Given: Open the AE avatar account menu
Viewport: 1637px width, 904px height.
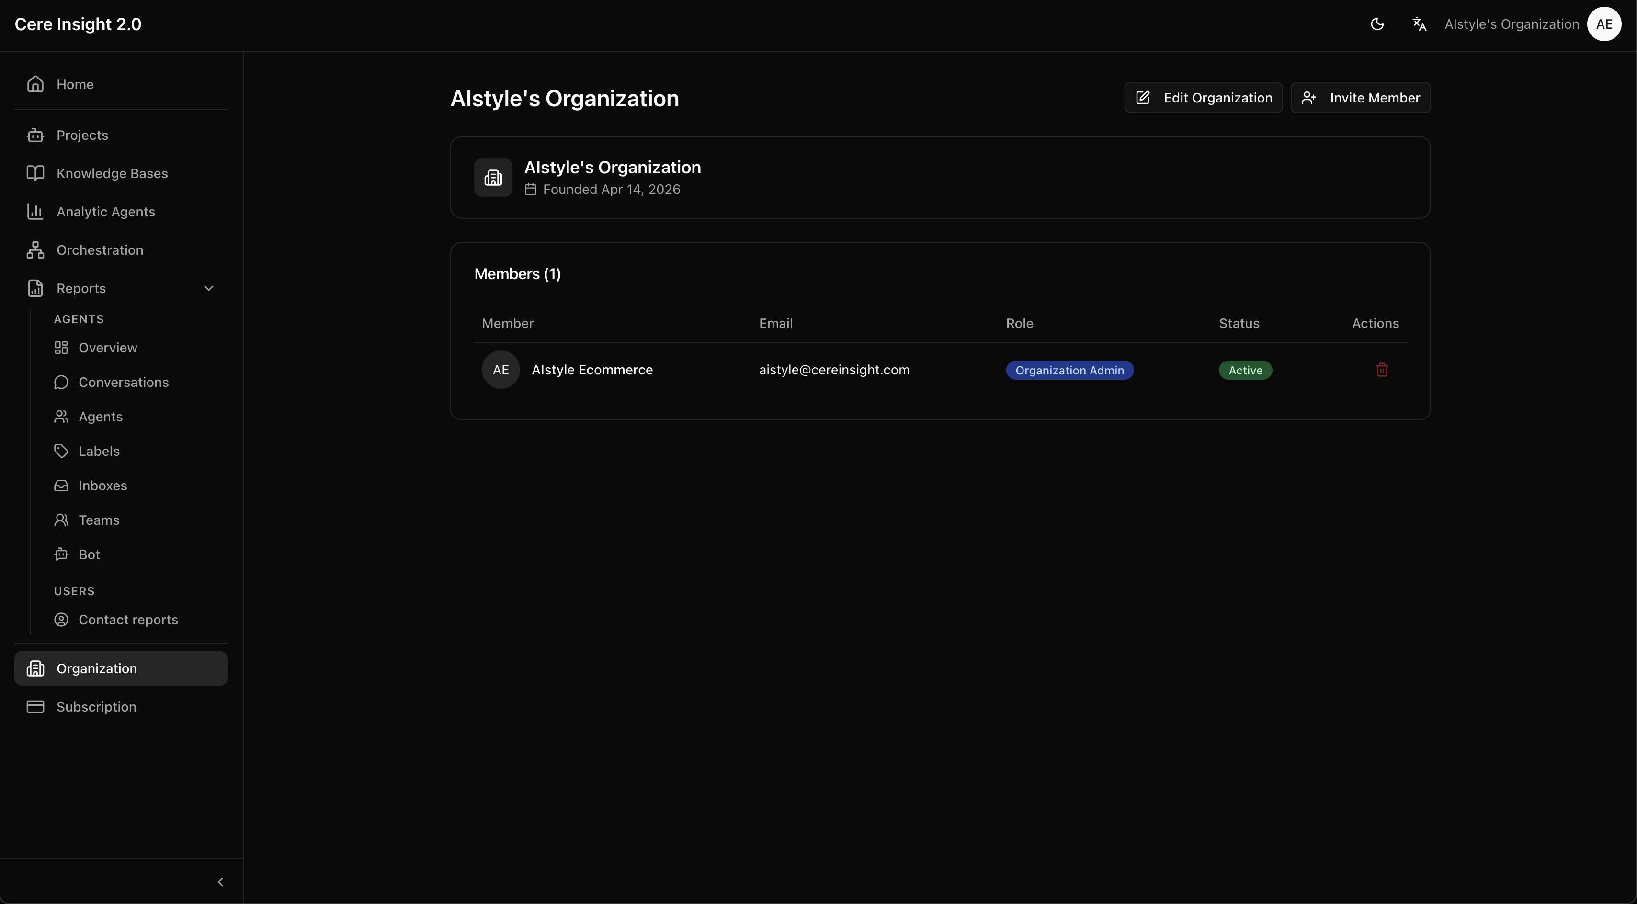Looking at the screenshot, I should click(x=1604, y=24).
